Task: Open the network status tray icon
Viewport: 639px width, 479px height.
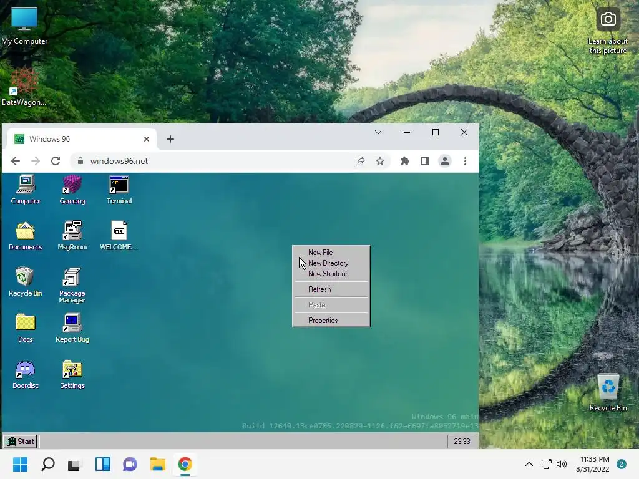Action: coord(547,464)
